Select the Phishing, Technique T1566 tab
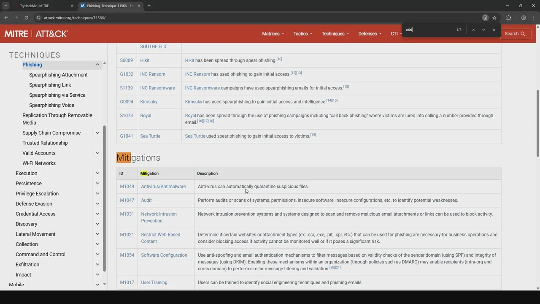 click(110, 6)
